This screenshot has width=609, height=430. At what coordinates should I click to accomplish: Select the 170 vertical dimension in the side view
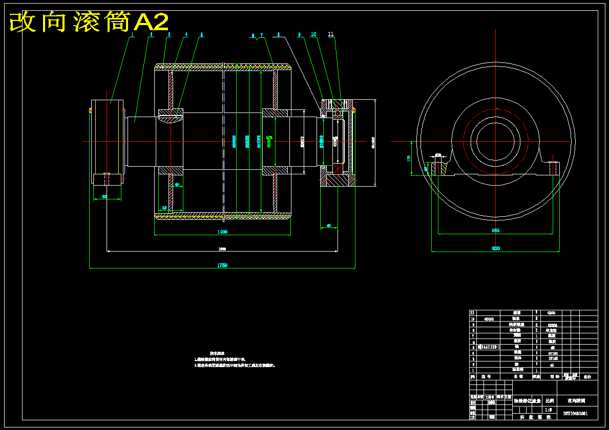pyautogui.click(x=409, y=158)
